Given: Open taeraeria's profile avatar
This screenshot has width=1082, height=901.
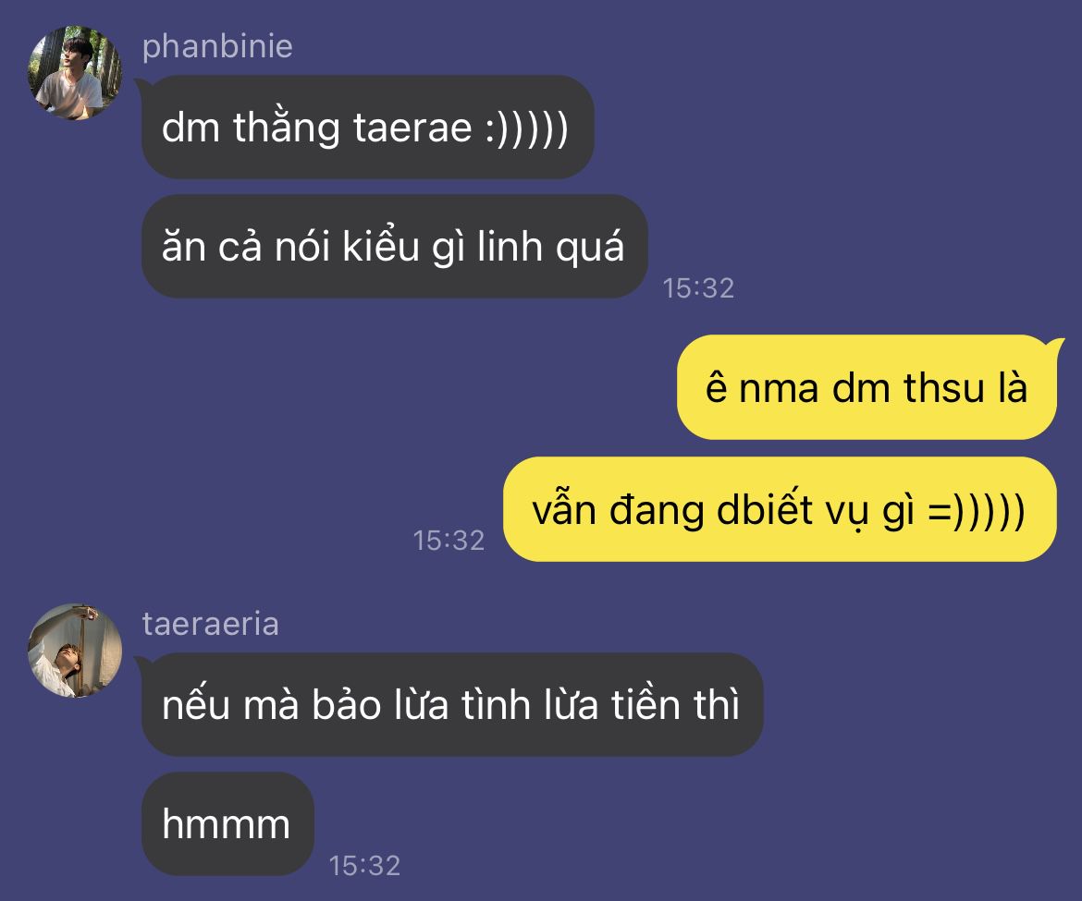Looking at the screenshot, I should tap(76, 650).
